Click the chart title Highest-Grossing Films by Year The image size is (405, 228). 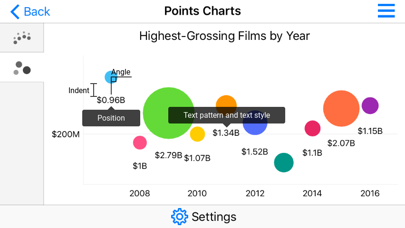[224, 36]
